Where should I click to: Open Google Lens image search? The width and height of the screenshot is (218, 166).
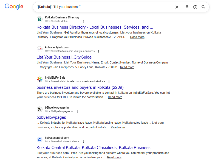click(195, 7)
